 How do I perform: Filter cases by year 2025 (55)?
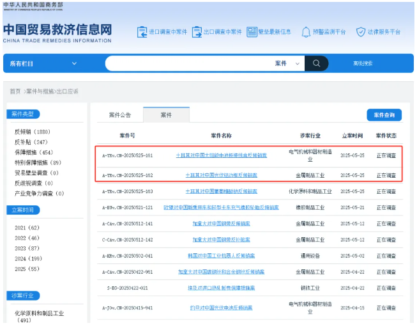tap(27, 269)
